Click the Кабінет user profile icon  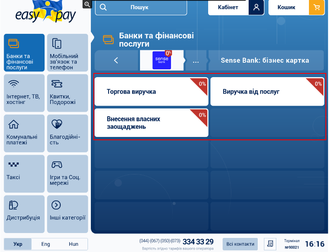[x=256, y=7]
